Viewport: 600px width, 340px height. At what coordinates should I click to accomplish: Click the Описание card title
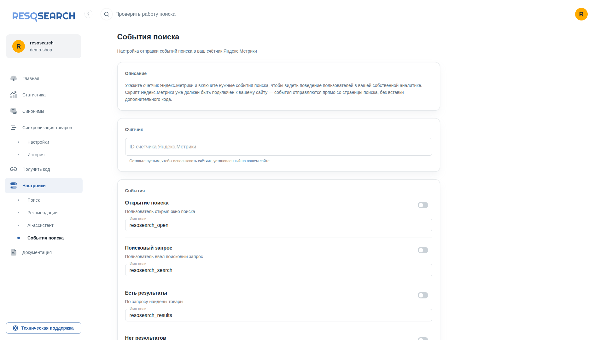click(136, 73)
